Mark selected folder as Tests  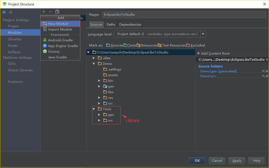[x=130, y=45]
